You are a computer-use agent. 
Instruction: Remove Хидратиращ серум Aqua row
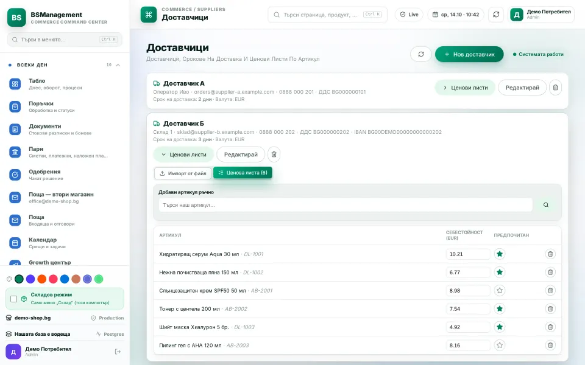550,254
